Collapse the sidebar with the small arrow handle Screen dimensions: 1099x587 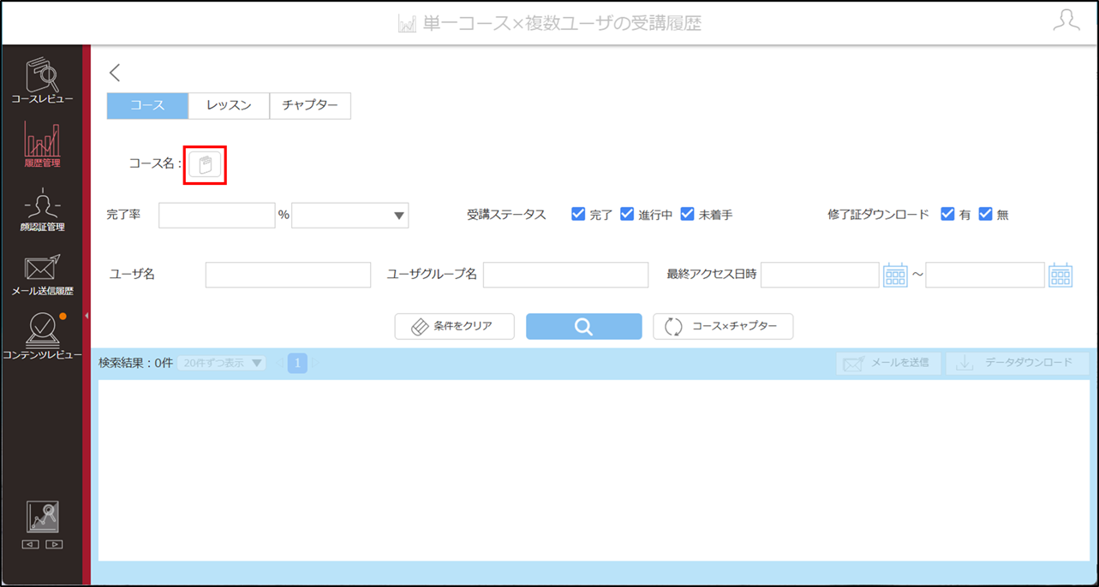pos(87,316)
